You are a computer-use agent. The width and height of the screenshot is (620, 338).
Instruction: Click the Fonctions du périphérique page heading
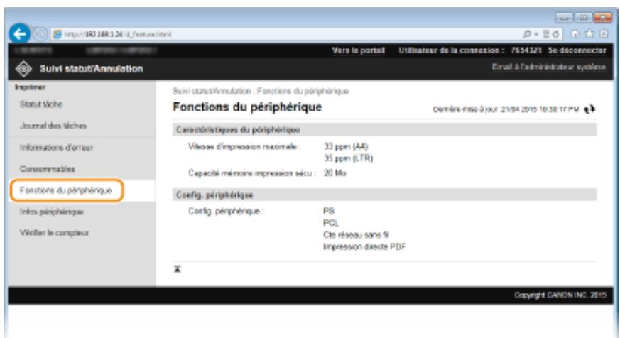point(248,107)
